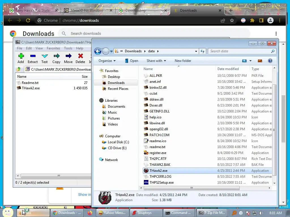Open the 7-Zip Edit menu
Image resolution: width=290 pixels, height=217 pixels.
[x=29, y=48]
